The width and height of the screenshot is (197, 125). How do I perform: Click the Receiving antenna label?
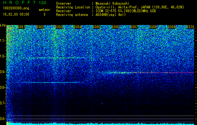[x=72, y=15]
